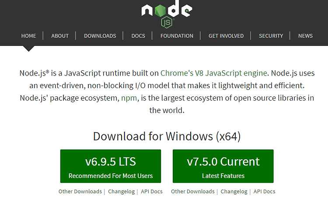Viewport: 328px width, 202px height.
Task: Follow the Chrome's V8 JavaScript engine link
Action: (214, 73)
